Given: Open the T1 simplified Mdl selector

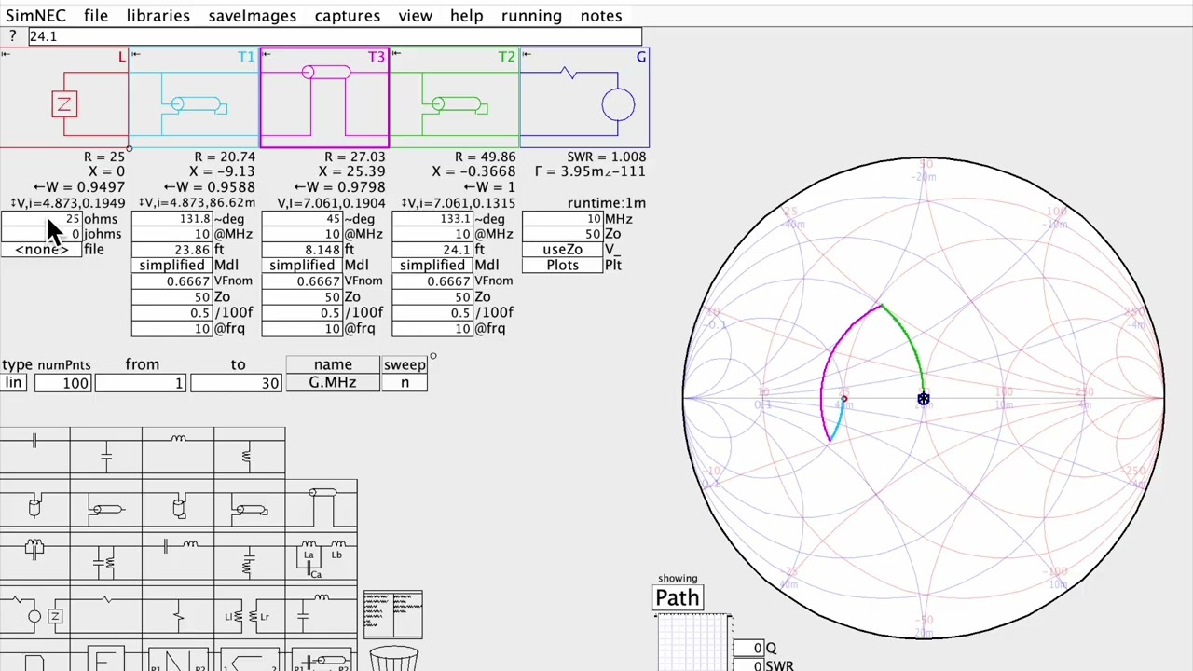Looking at the screenshot, I should pos(171,266).
